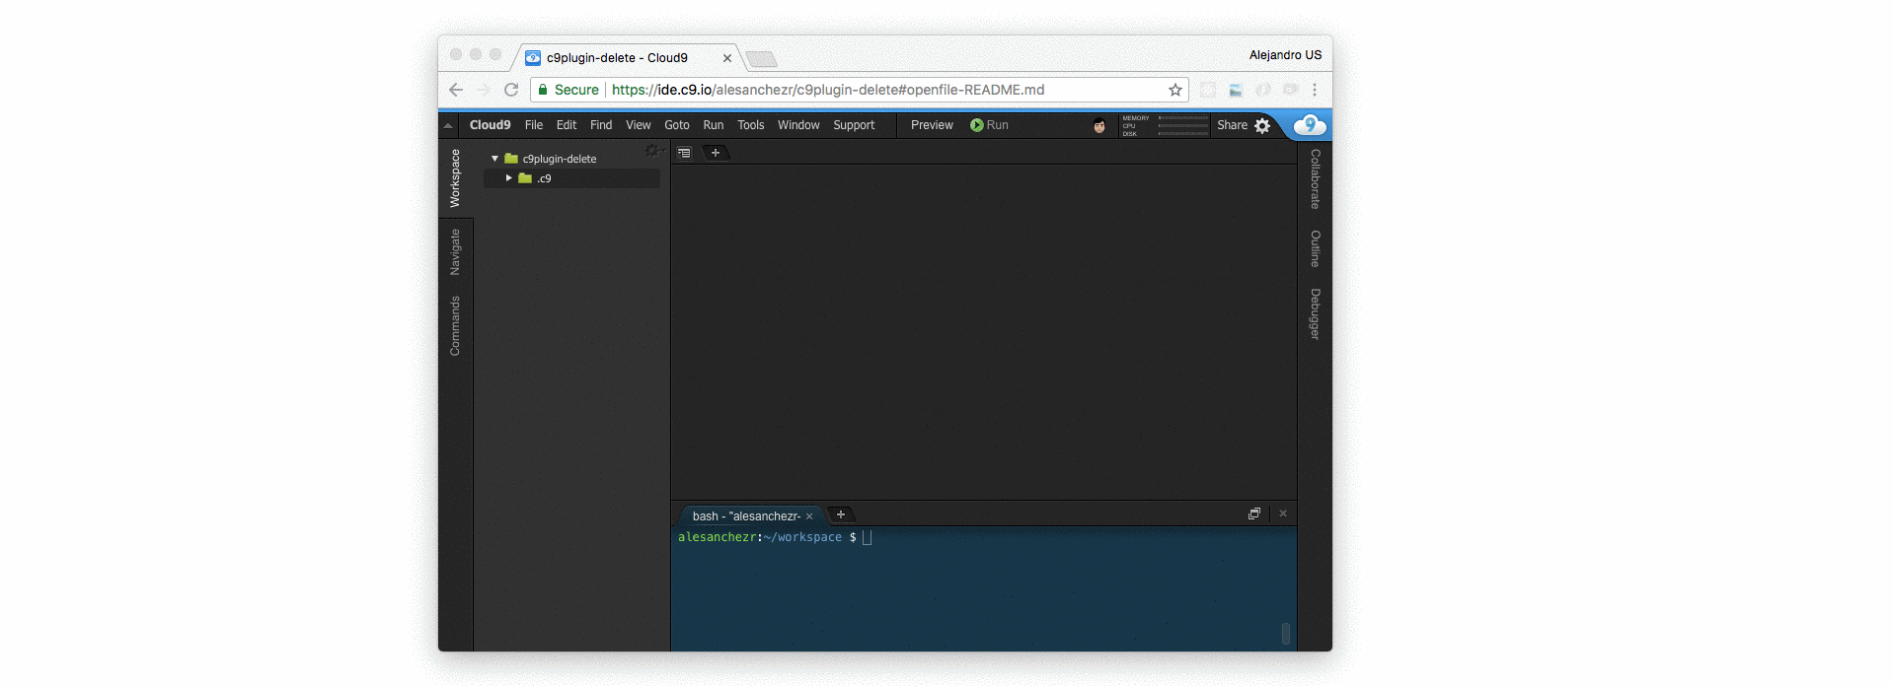
Task: Maximize the console panel
Action: click(x=1254, y=514)
